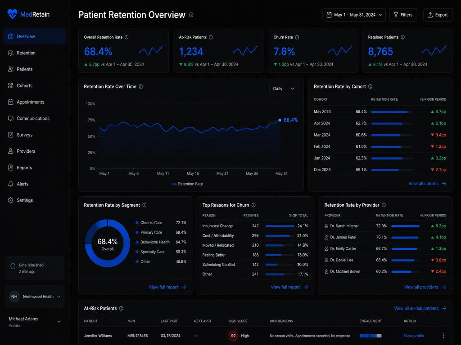Screen dimensions: 461x345
Task: Open Appointments from the sidebar
Action: tap(34, 102)
